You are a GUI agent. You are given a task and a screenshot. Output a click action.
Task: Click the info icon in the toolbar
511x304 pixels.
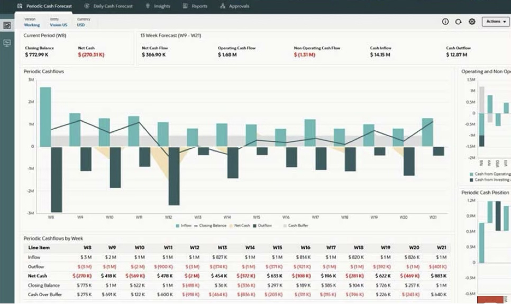[445, 22]
